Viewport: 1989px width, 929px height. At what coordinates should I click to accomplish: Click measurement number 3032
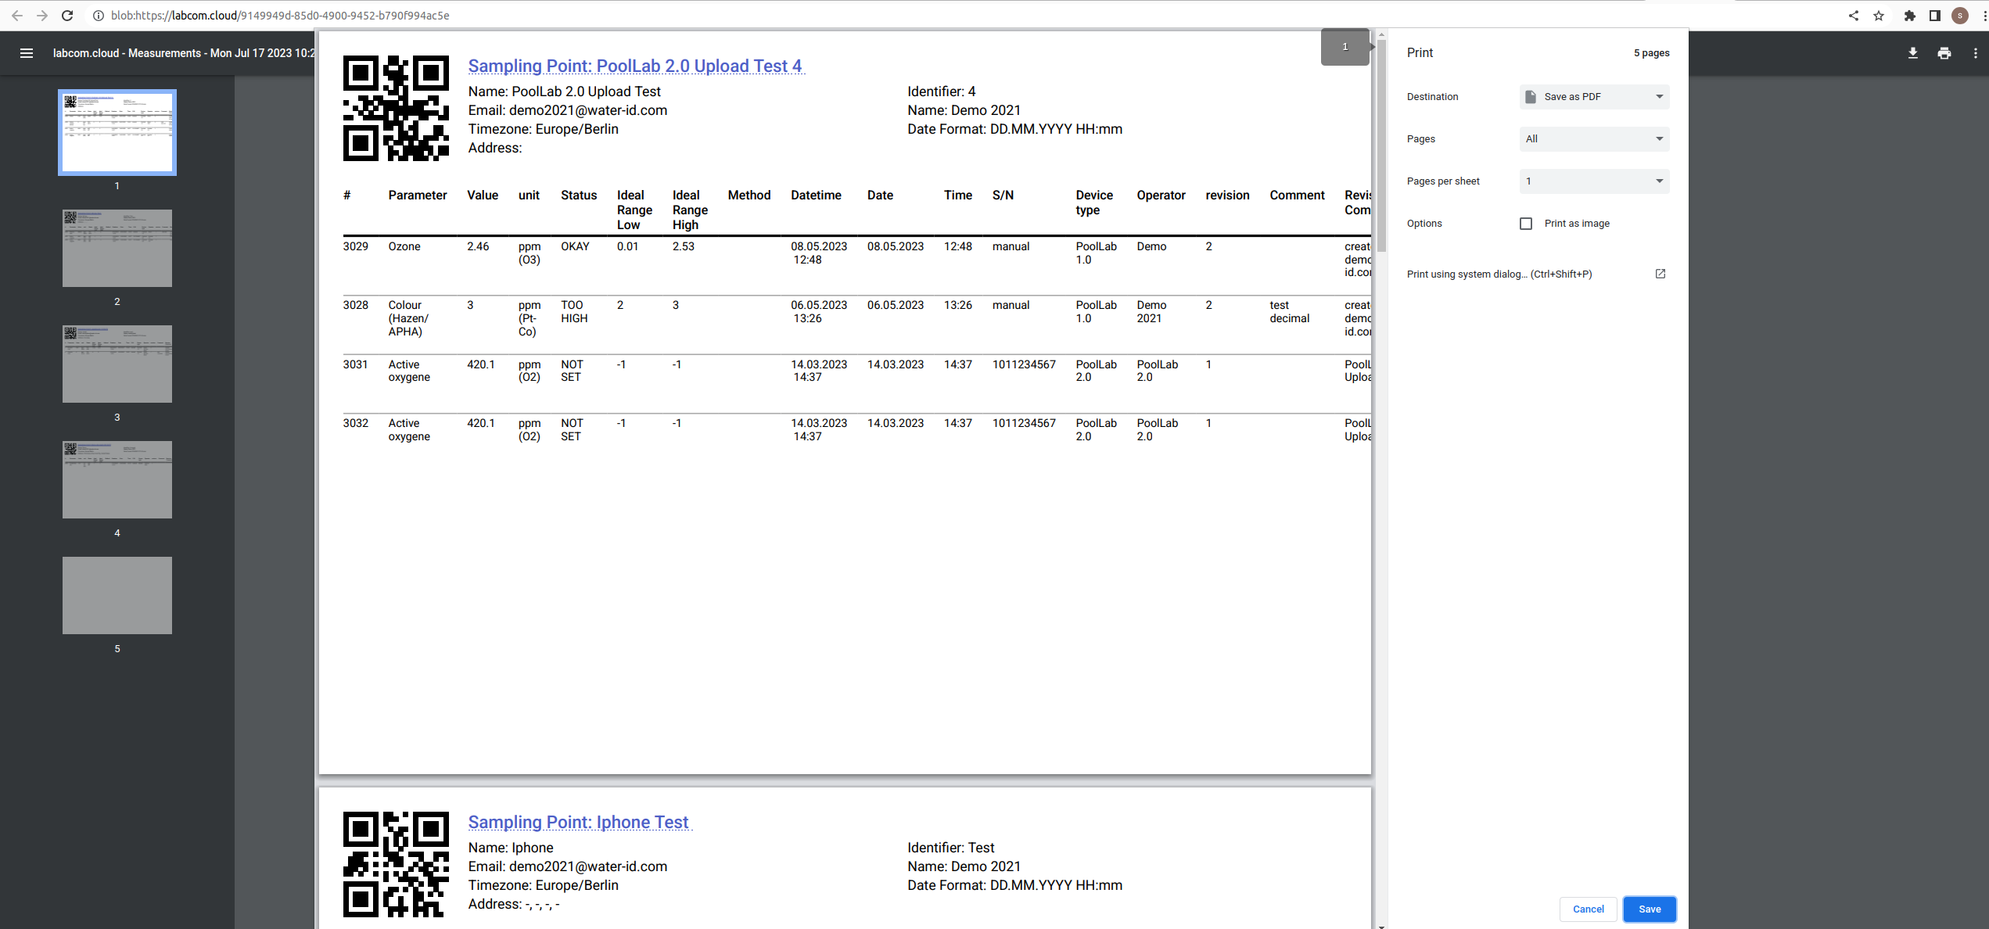(x=355, y=423)
